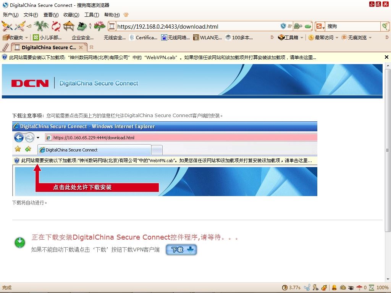391x293 pixels.
Task: Click the back navigation bird icon
Action: [7, 26]
